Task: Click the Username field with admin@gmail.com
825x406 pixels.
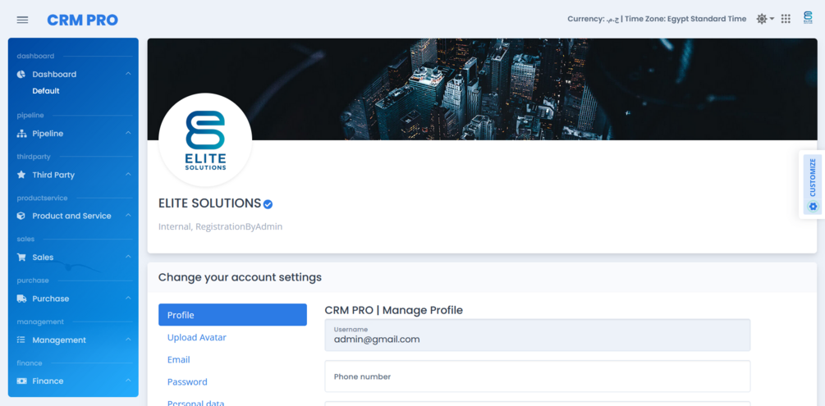Action: pos(537,335)
